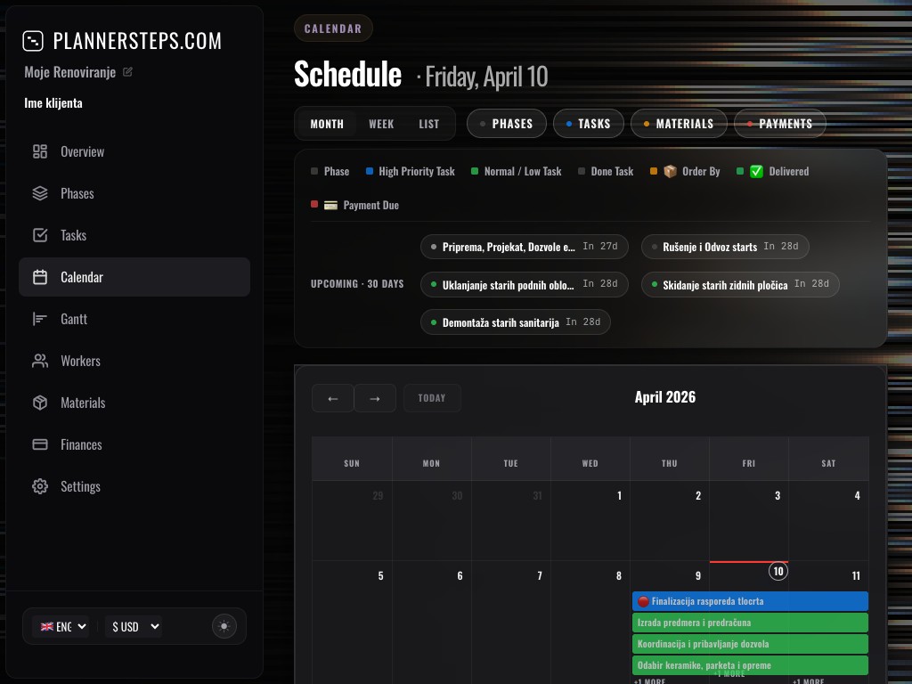Open Finances via the card icon
This screenshot has height=684, width=912.
[40, 444]
